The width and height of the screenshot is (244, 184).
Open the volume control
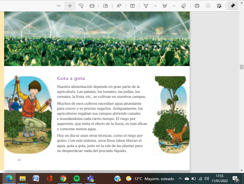207,178
